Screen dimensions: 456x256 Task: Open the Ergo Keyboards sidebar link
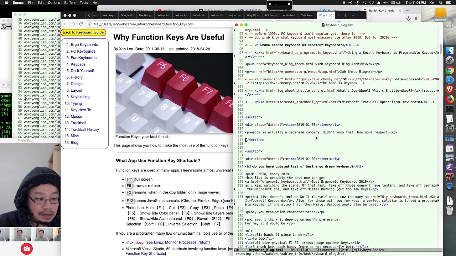tap(84, 45)
